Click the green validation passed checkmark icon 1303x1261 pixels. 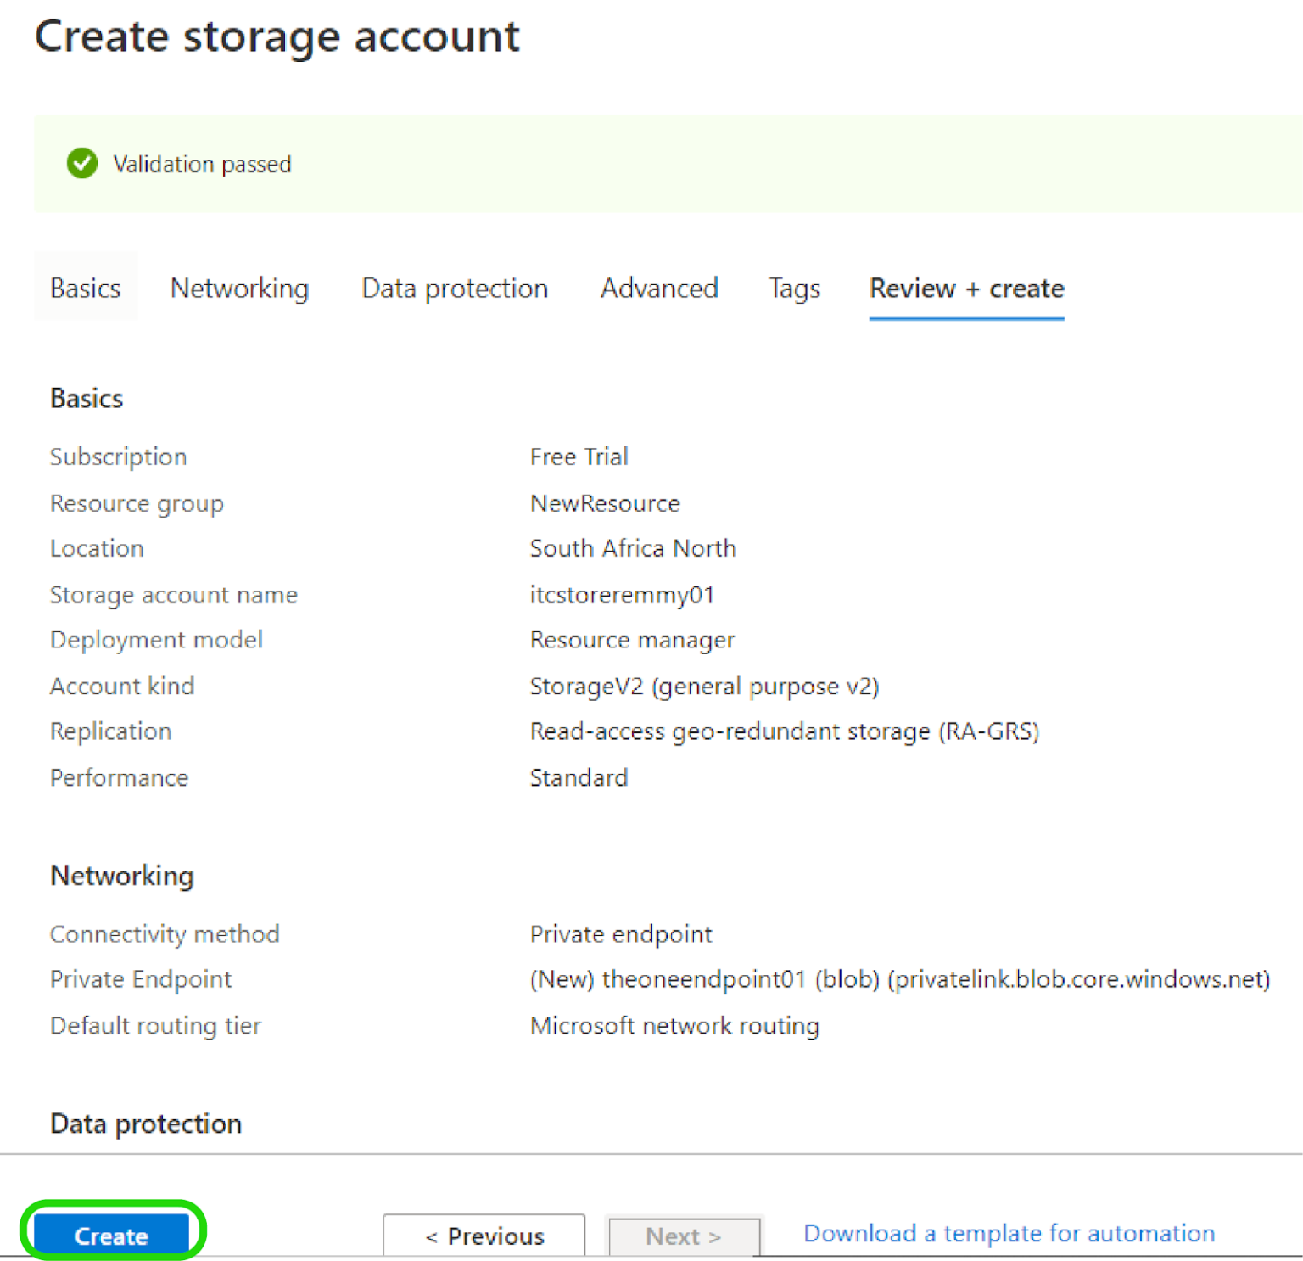point(82,164)
